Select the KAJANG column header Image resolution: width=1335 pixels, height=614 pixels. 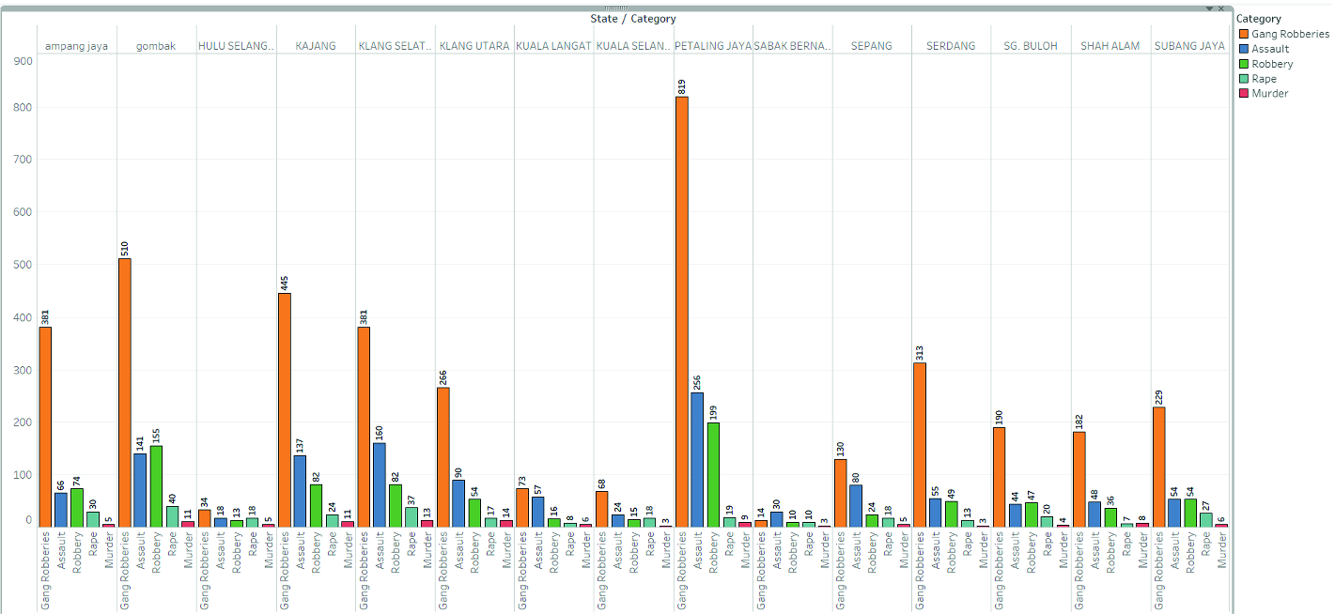(316, 45)
